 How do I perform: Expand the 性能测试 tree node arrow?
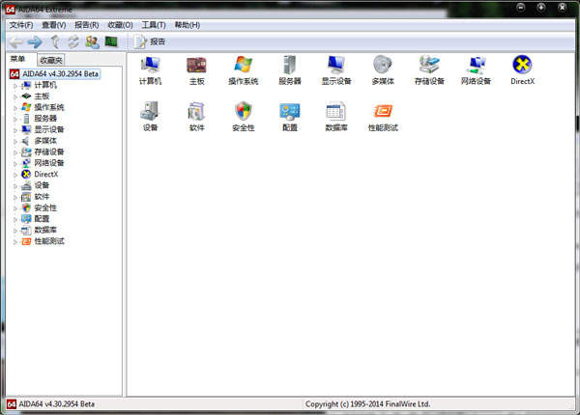(15, 240)
